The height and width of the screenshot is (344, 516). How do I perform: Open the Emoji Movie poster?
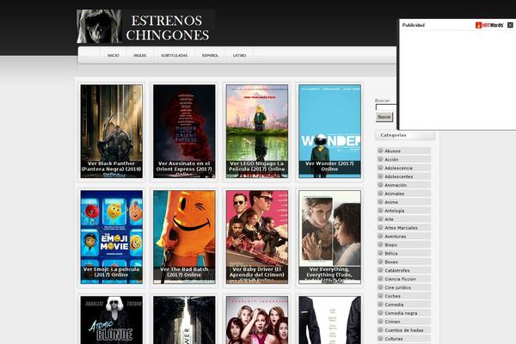pos(112,237)
